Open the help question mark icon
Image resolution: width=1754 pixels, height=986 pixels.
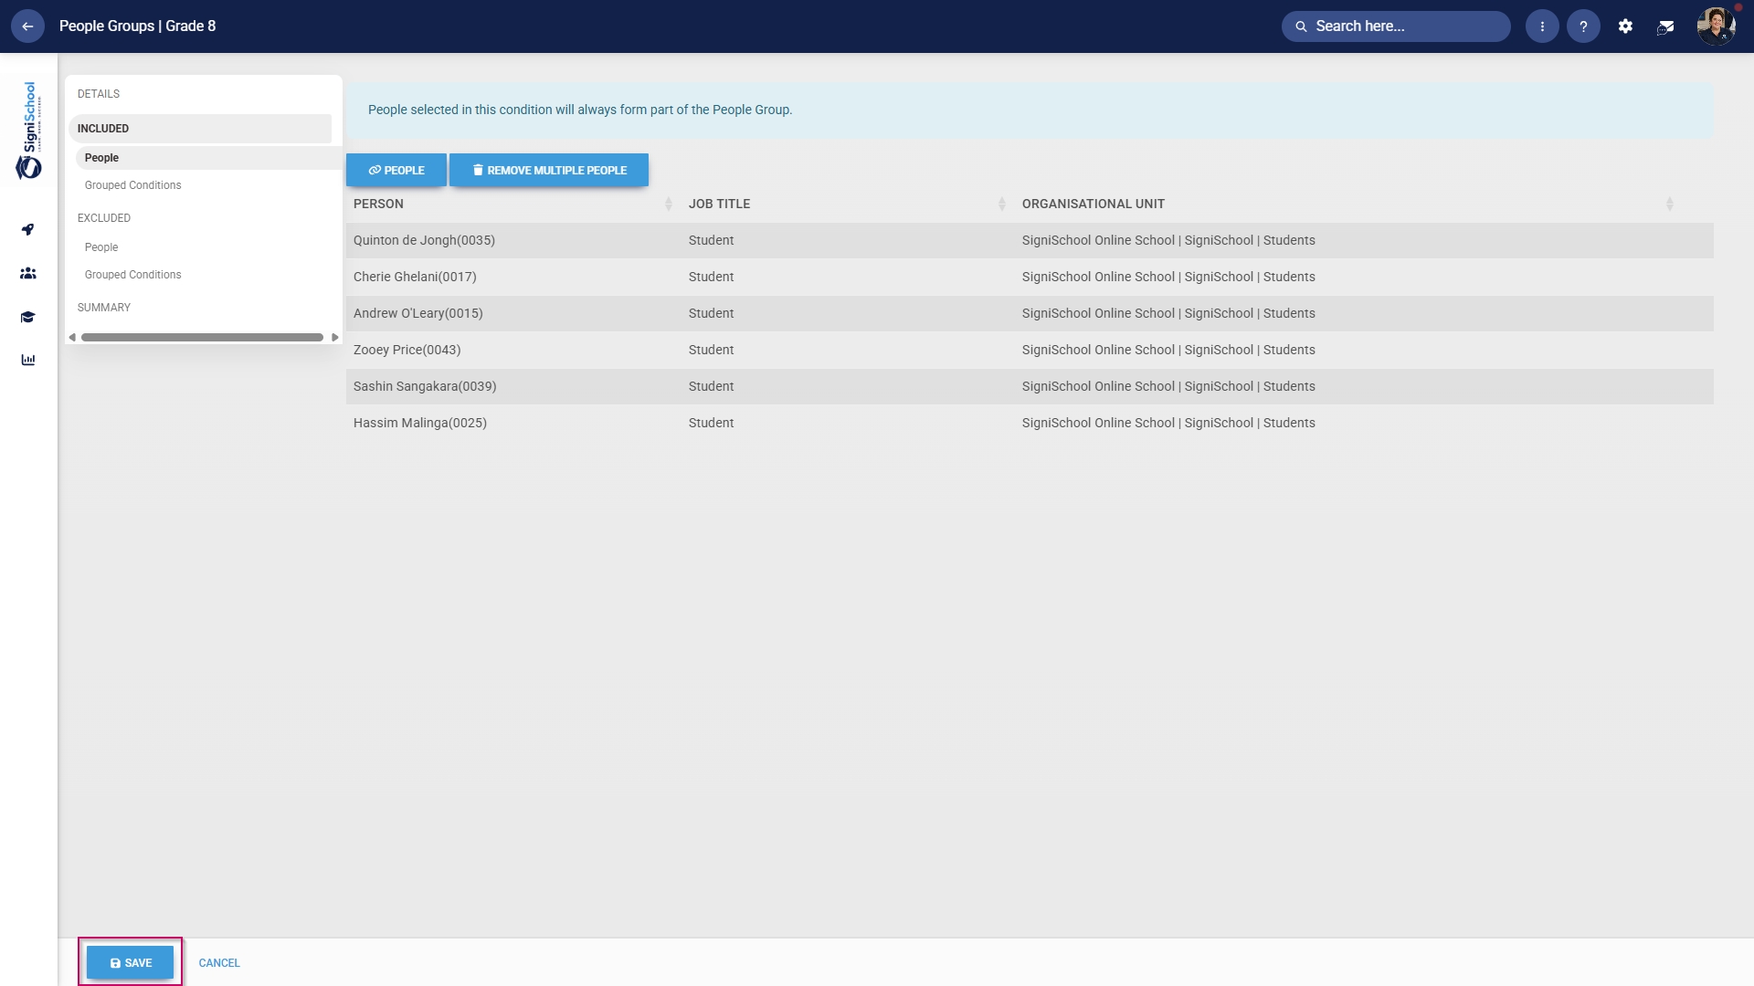click(1583, 26)
